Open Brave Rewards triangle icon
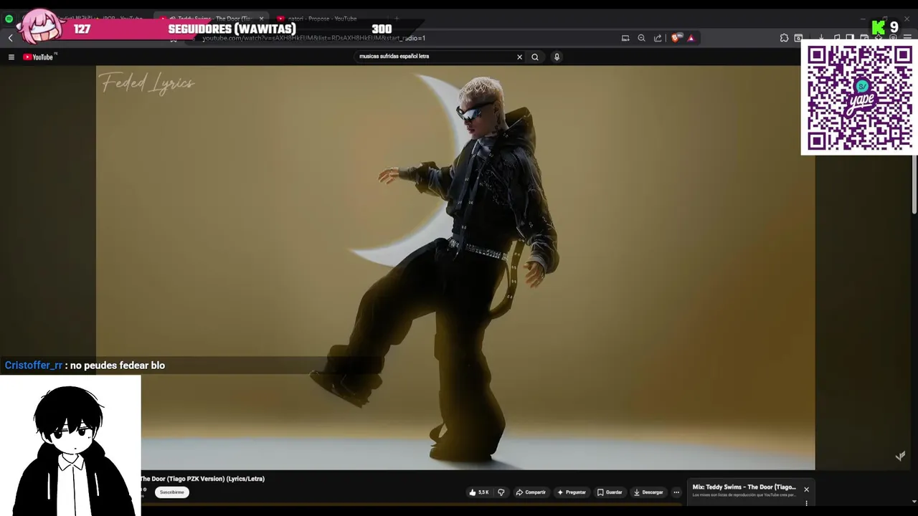 tap(691, 38)
